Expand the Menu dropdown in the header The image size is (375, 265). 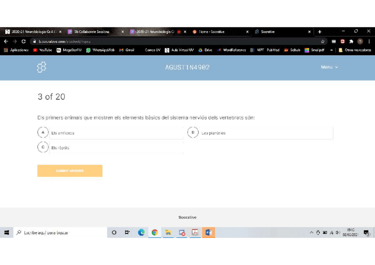(x=329, y=67)
